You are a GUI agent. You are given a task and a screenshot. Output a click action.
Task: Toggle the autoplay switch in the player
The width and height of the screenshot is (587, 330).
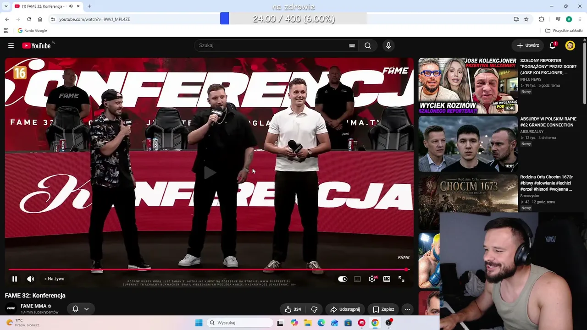coord(343,279)
